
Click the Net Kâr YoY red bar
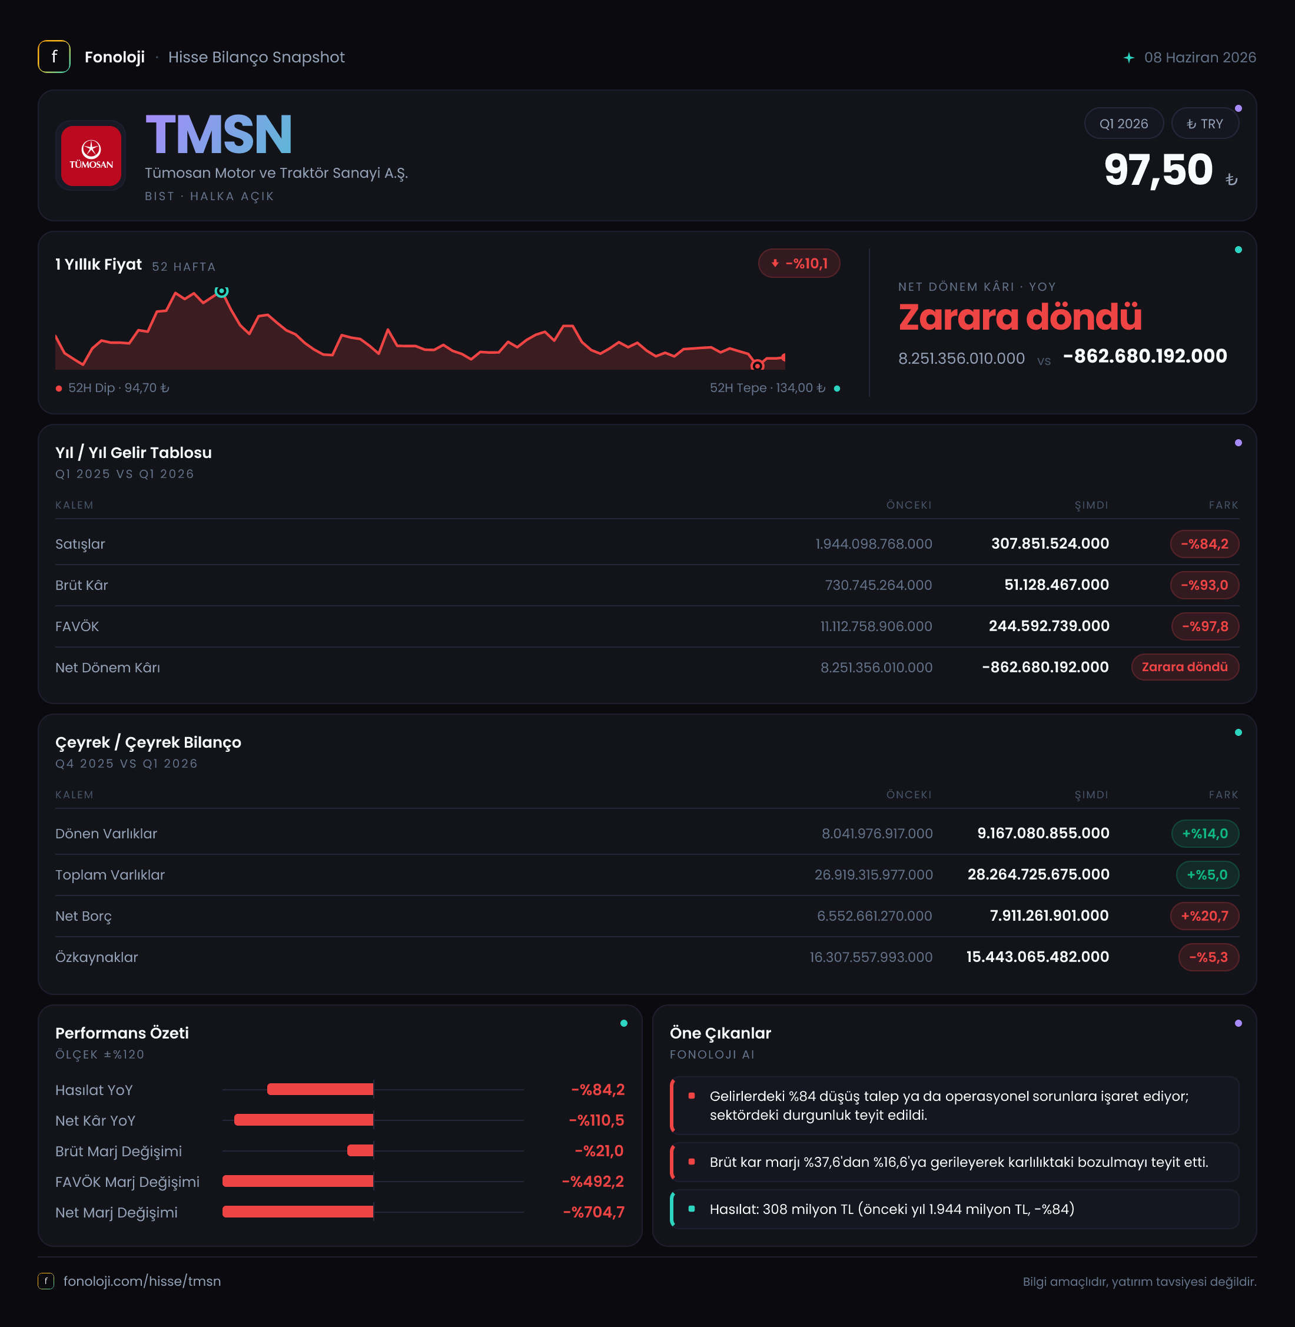click(303, 1120)
